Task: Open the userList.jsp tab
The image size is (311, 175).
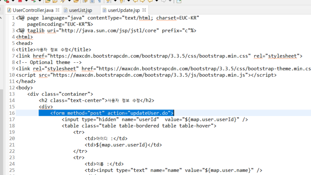Action: pyautogui.click(x=80, y=10)
